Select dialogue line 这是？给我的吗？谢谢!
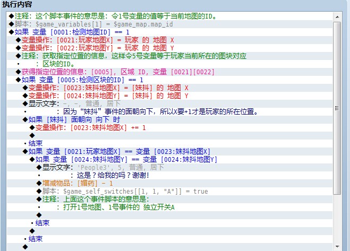Screen dimensions: 350x251 pos(169,176)
